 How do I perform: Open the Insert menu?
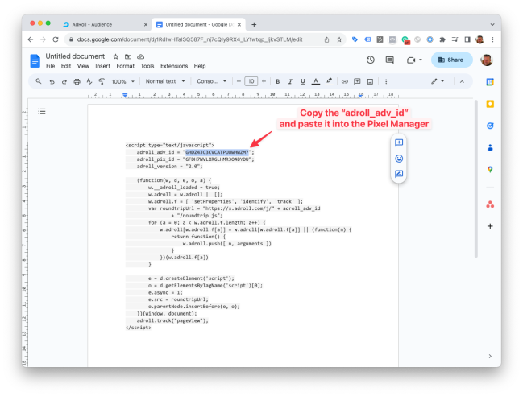[x=102, y=66]
